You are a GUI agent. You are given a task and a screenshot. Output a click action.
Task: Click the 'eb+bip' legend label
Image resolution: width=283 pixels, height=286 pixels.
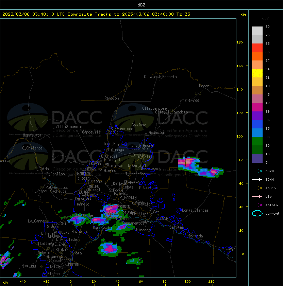pyautogui.click(x=271, y=205)
